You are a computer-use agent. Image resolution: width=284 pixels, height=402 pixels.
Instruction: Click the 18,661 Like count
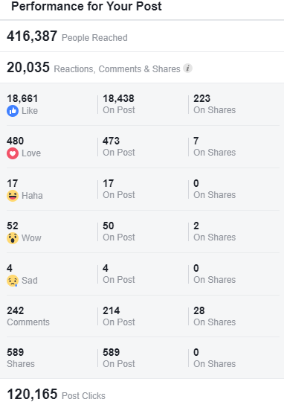point(22,99)
